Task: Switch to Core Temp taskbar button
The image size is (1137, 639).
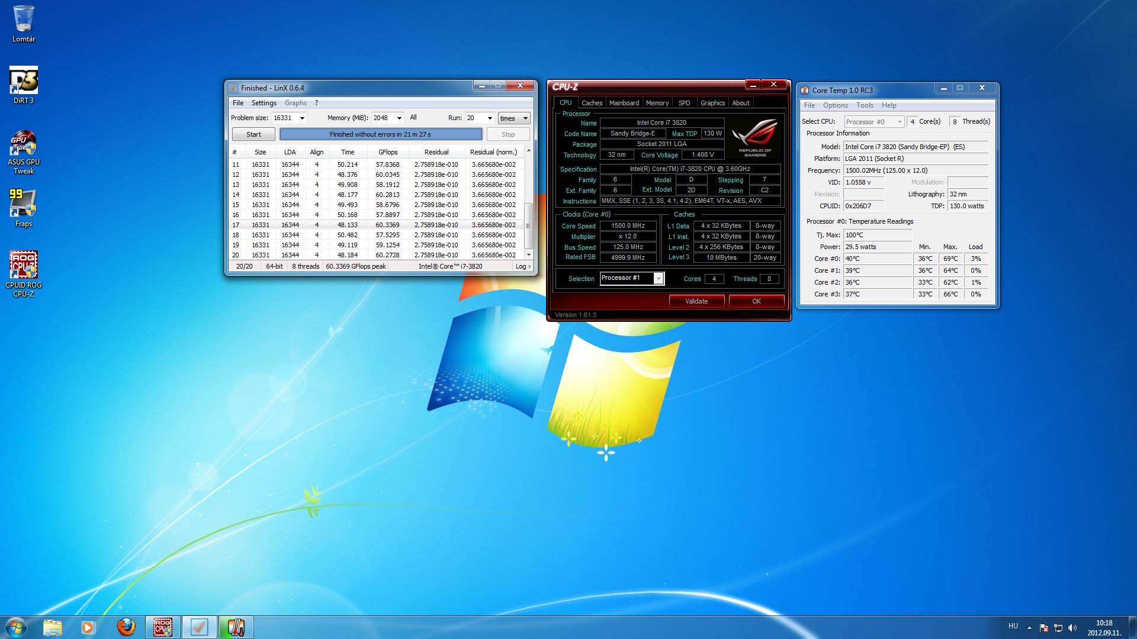Action: pos(236,627)
